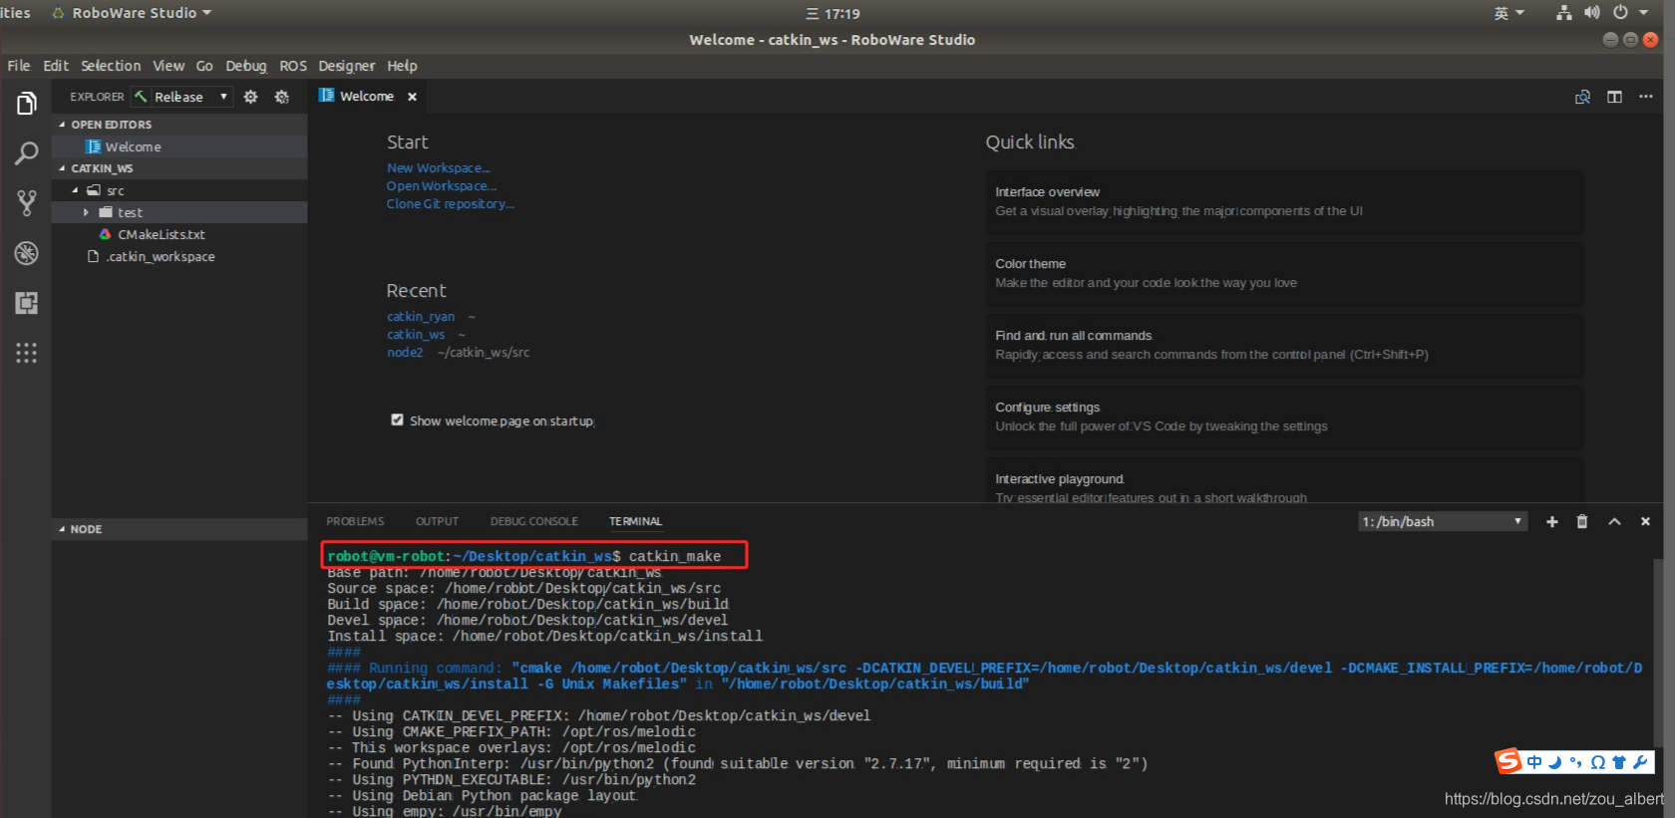Open the Debug menu
Image resolution: width=1675 pixels, height=818 pixels.
246,66
